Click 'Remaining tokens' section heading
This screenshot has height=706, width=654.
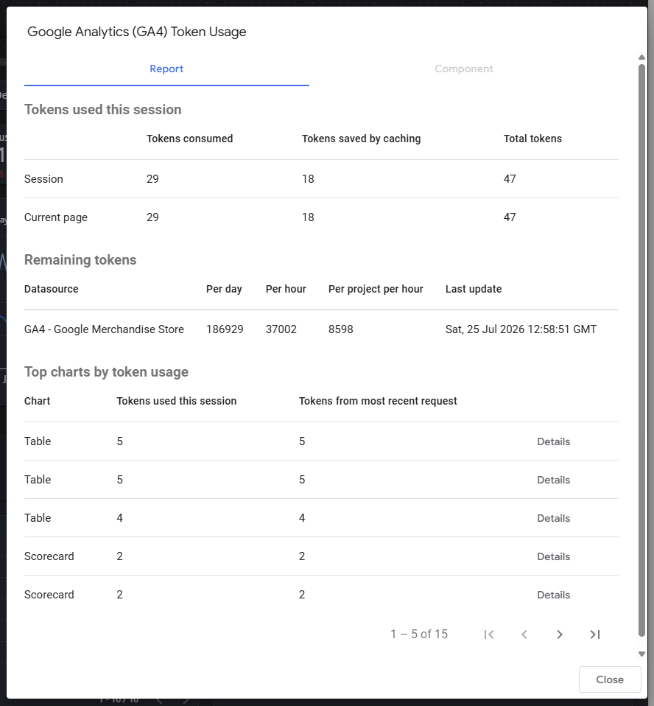[80, 260]
